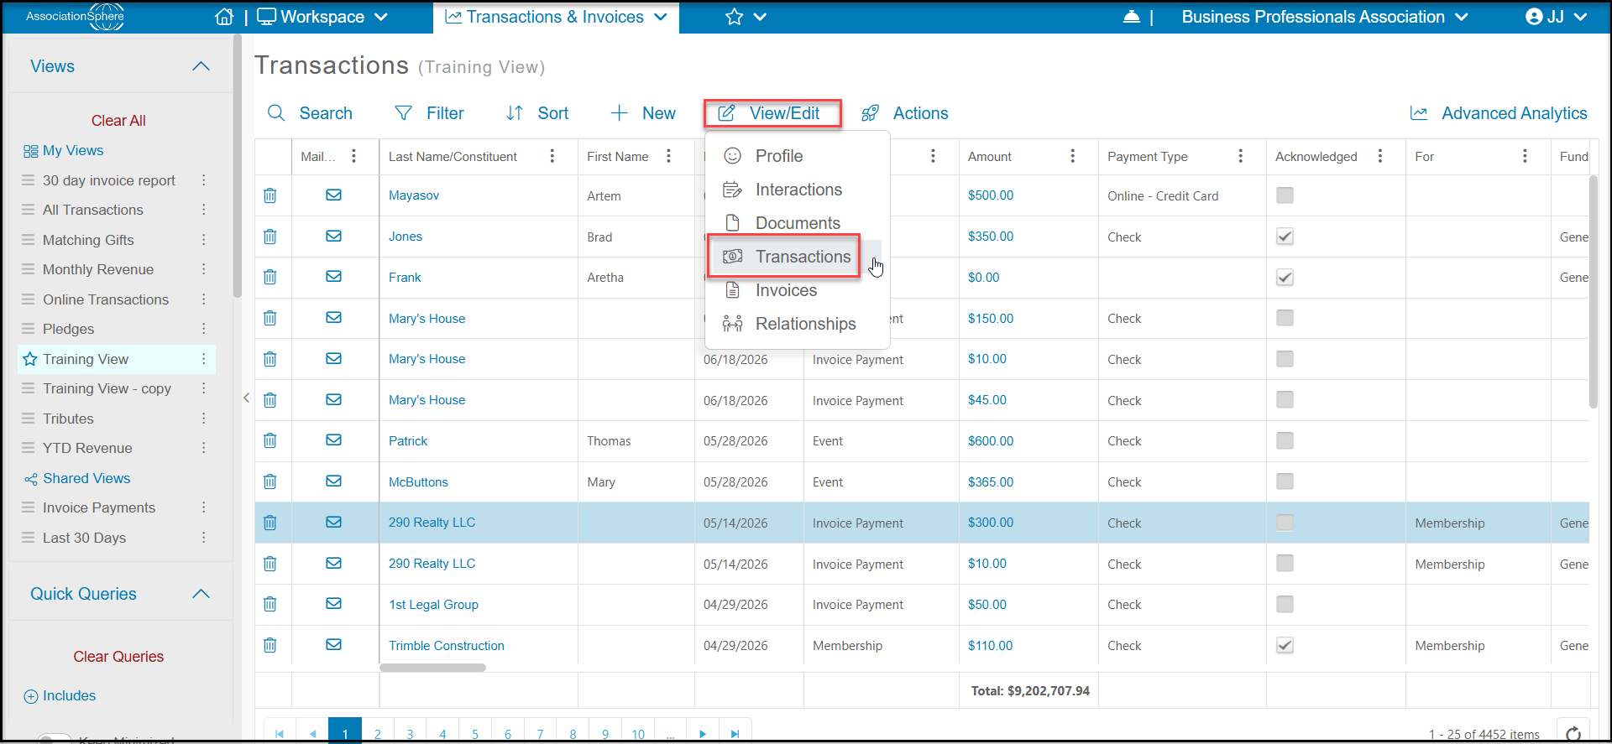
Task: Uncheck Acknowledged for Jones
Action: click(x=1285, y=237)
